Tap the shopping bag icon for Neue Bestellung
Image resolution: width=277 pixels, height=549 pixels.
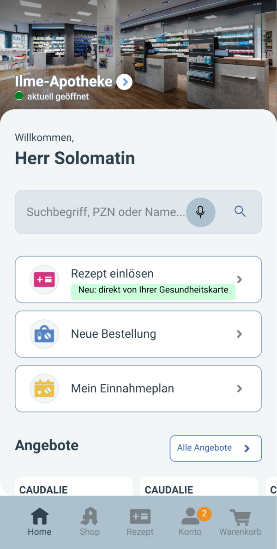click(x=44, y=334)
